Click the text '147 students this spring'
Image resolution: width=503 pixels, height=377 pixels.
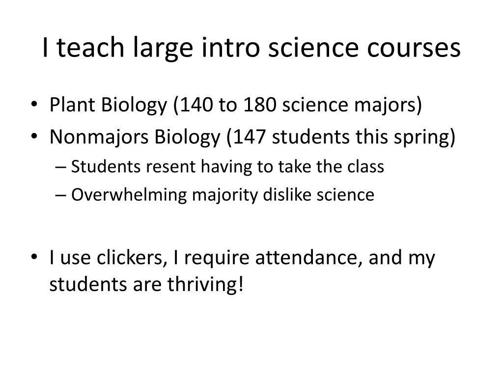[341, 137]
